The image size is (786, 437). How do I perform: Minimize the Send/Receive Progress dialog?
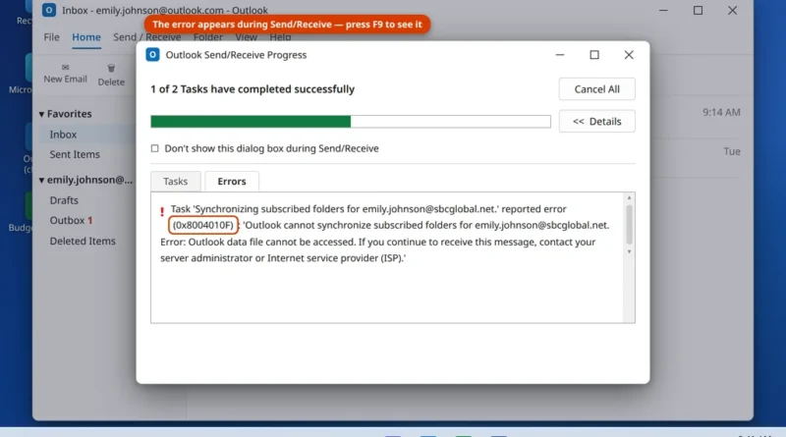click(x=560, y=55)
